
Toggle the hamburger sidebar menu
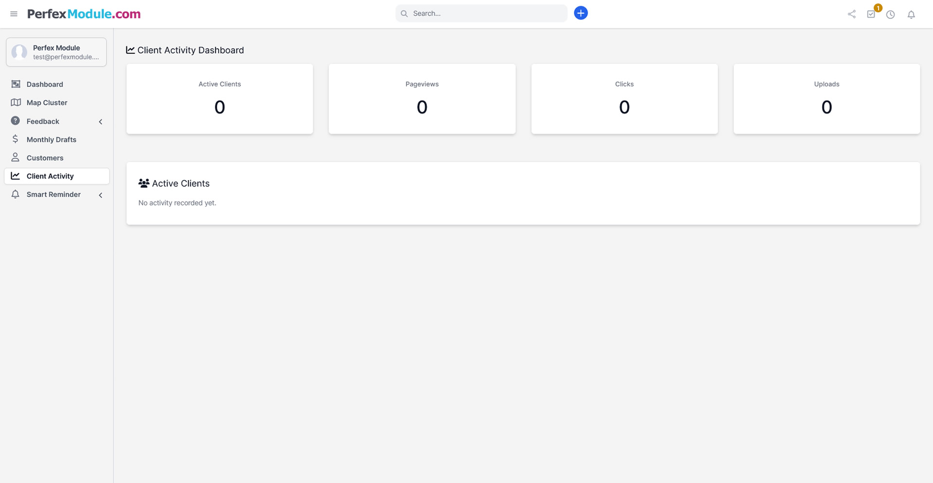(14, 14)
